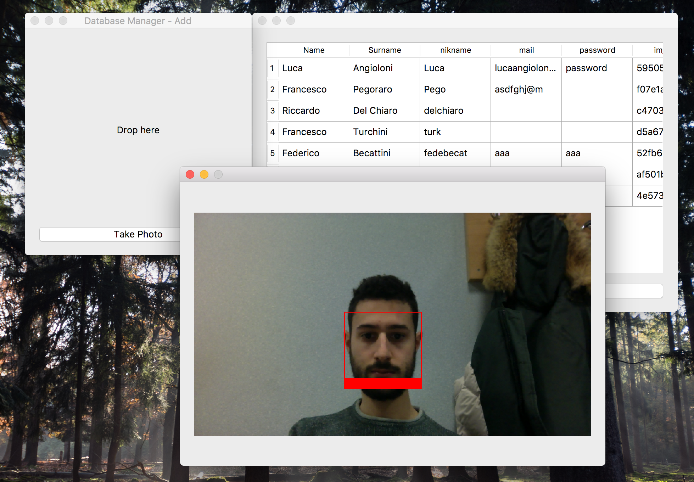Select row 3 header for Riccardo
The height and width of the screenshot is (482, 694).
[x=272, y=111]
